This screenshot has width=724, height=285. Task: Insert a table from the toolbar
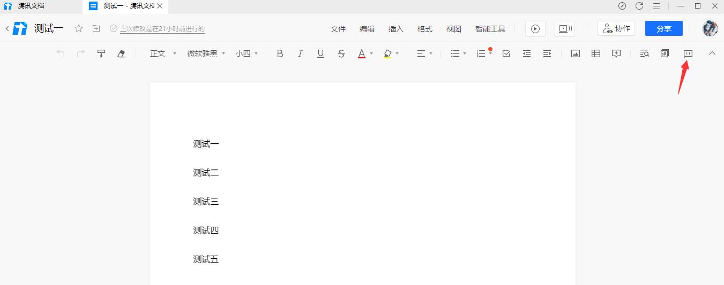tap(596, 53)
